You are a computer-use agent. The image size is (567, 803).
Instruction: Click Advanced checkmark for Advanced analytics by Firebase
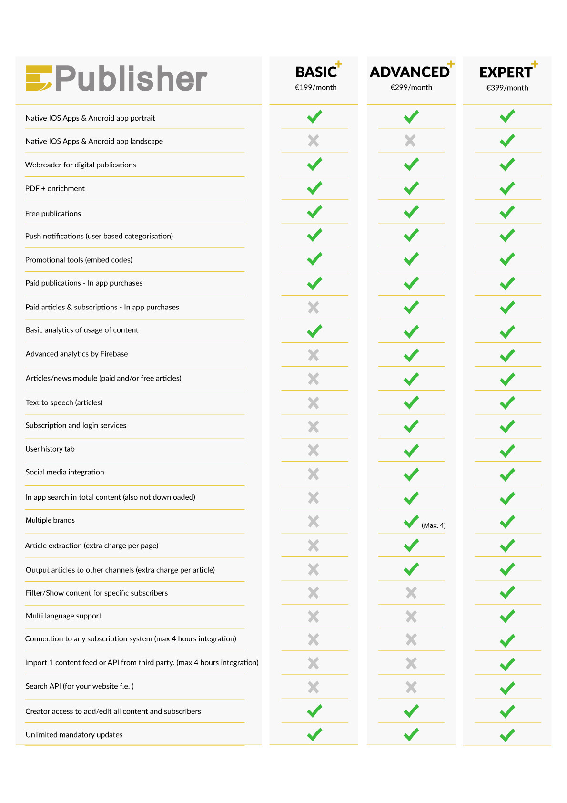coord(411,355)
